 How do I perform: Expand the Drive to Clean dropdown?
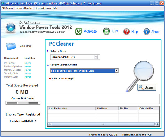point(96,57)
